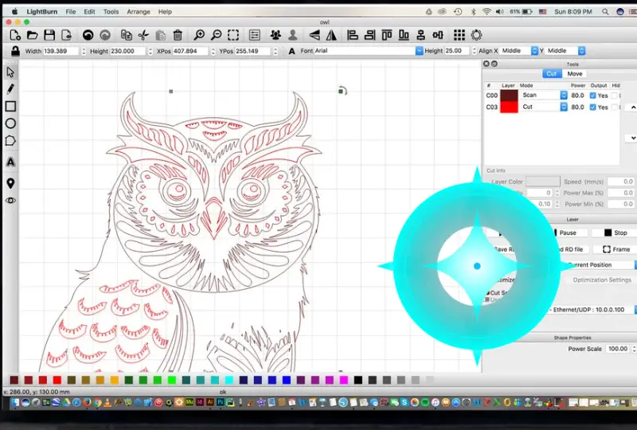Screen dimensions: 637x430
Task: Choose the Rectangle drawing tool
Action: pyautogui.click(x=10, y=107)
